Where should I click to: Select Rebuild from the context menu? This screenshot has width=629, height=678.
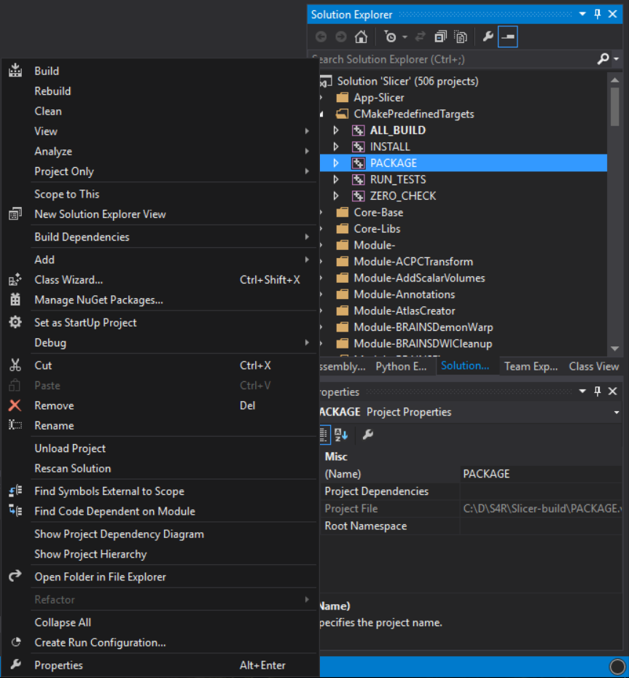click(x=52, y=91)
